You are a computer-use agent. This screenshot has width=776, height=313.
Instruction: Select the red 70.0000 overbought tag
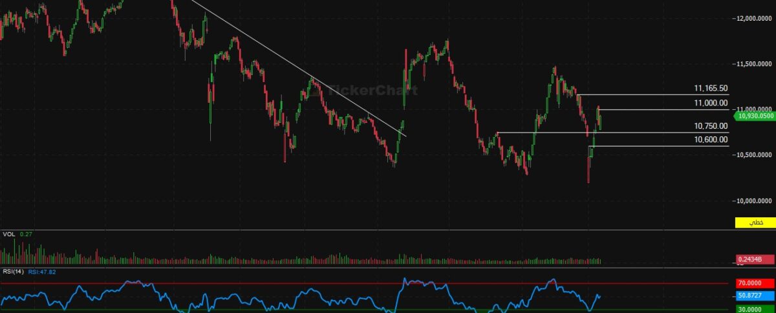tap(755, 283)
